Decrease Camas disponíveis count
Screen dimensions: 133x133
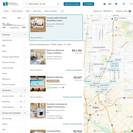point(18,107)
